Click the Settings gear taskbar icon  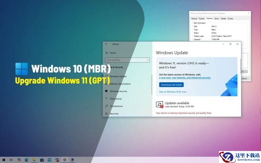[65, 160]
